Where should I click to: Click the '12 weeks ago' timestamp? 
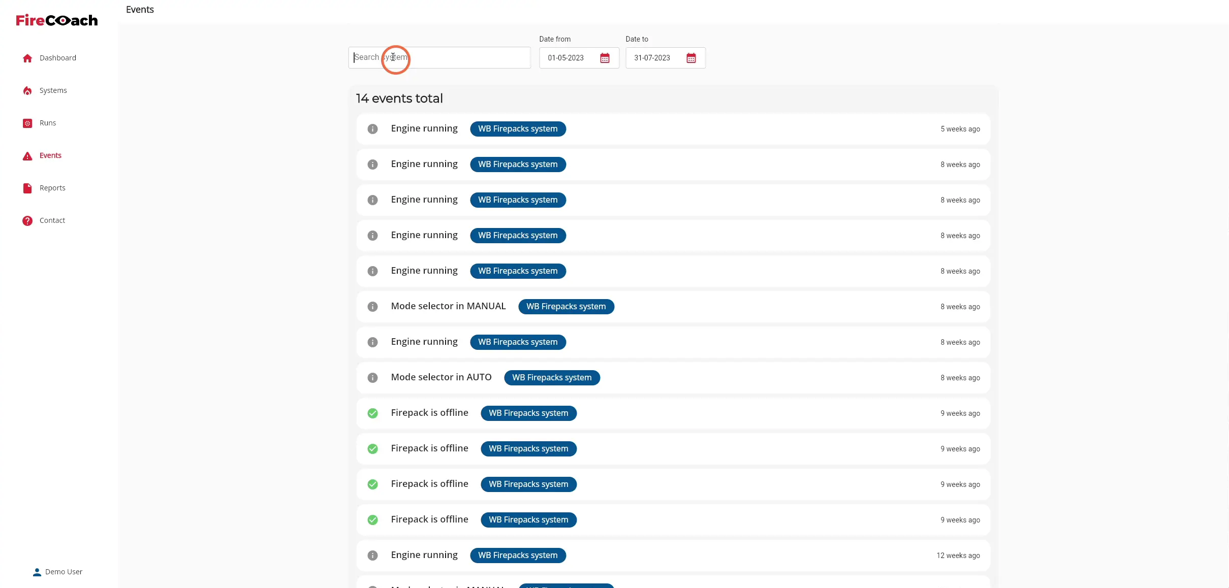click(x=958, y=556)
